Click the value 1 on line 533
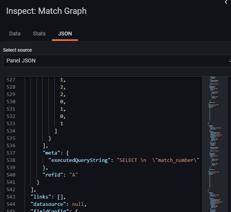 (62, 124)
